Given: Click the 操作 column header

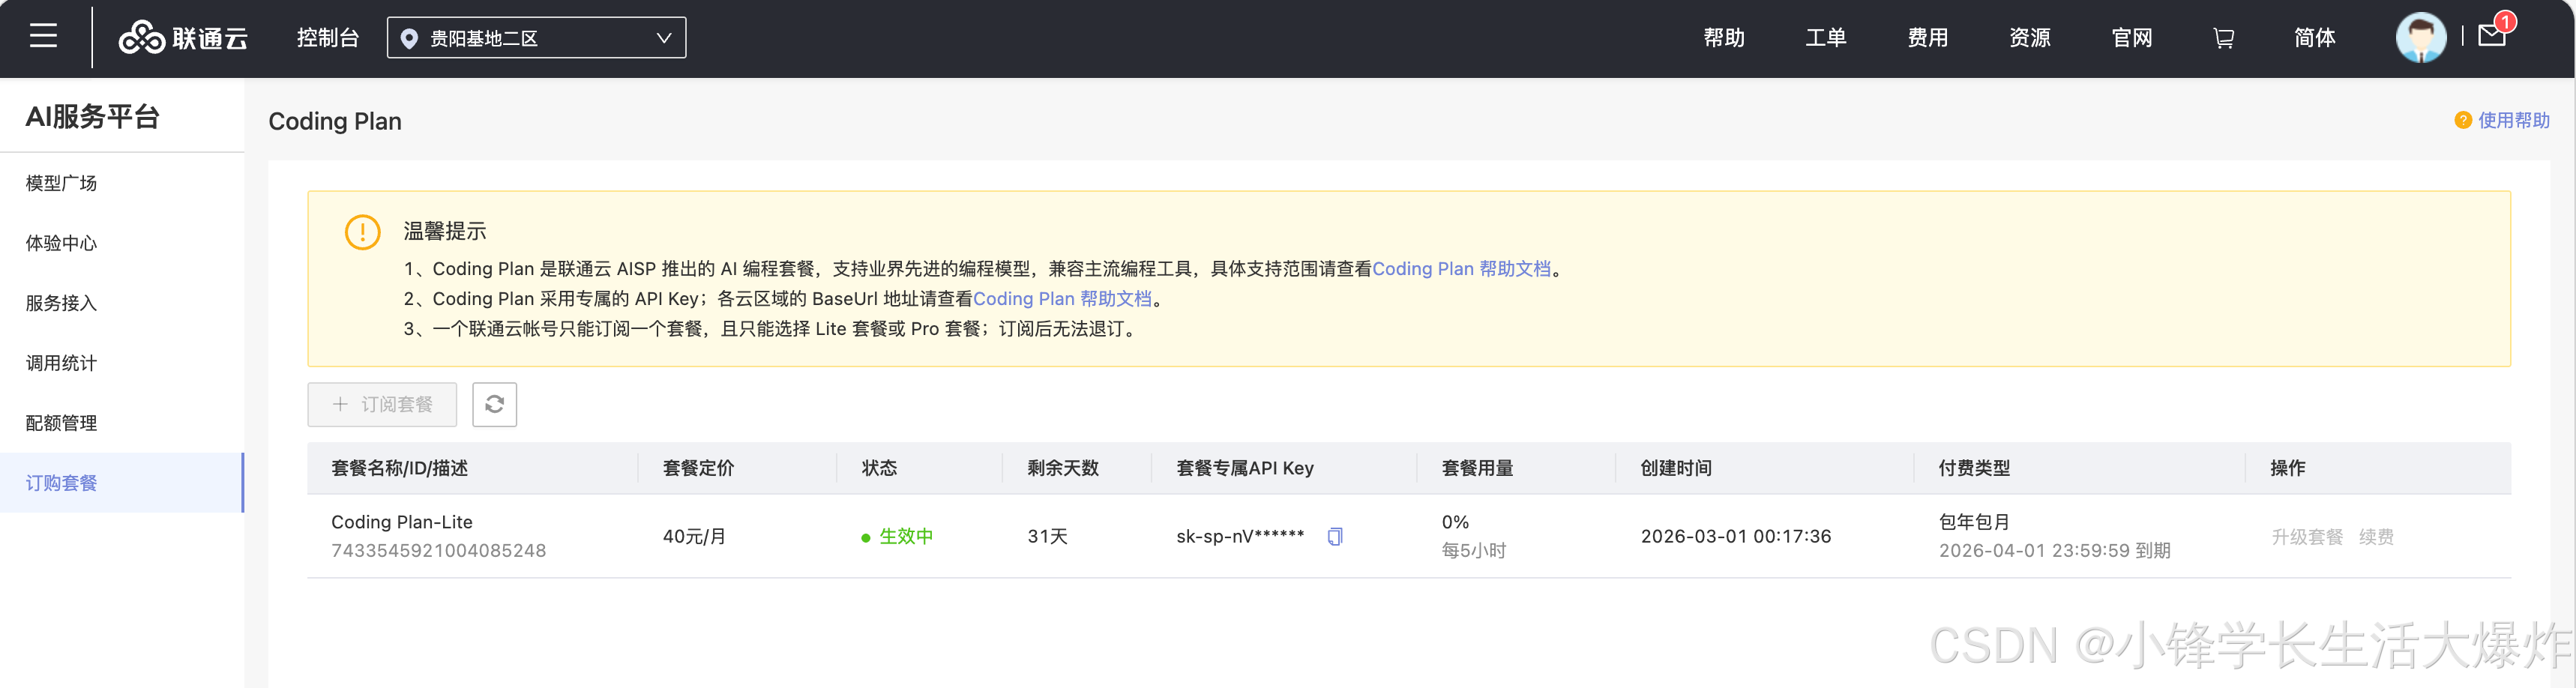Looking at the screenshot, I should point(2288,468).
